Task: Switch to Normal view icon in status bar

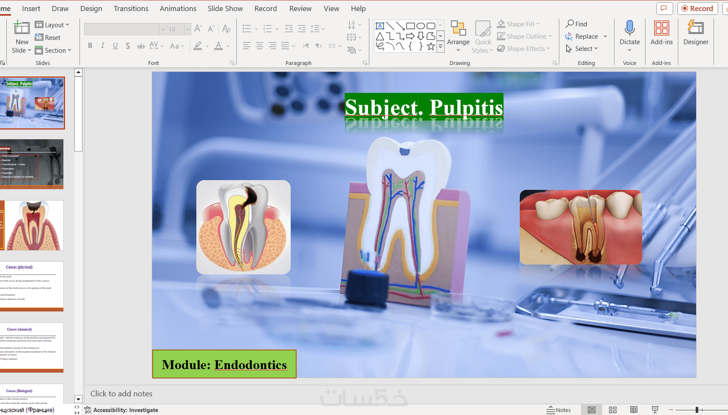Action: pyautogui.click(x=591, y=410)
